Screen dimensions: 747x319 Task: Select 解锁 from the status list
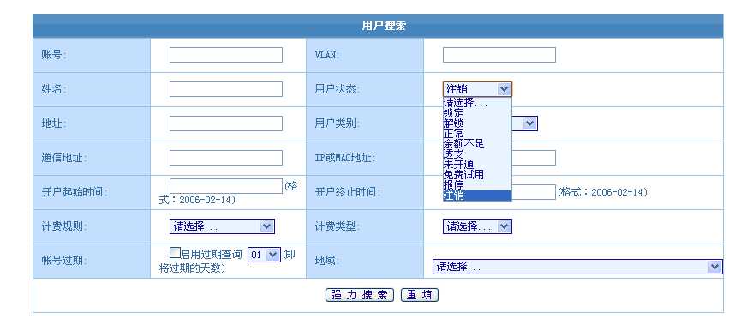click(x=477, y=123)
